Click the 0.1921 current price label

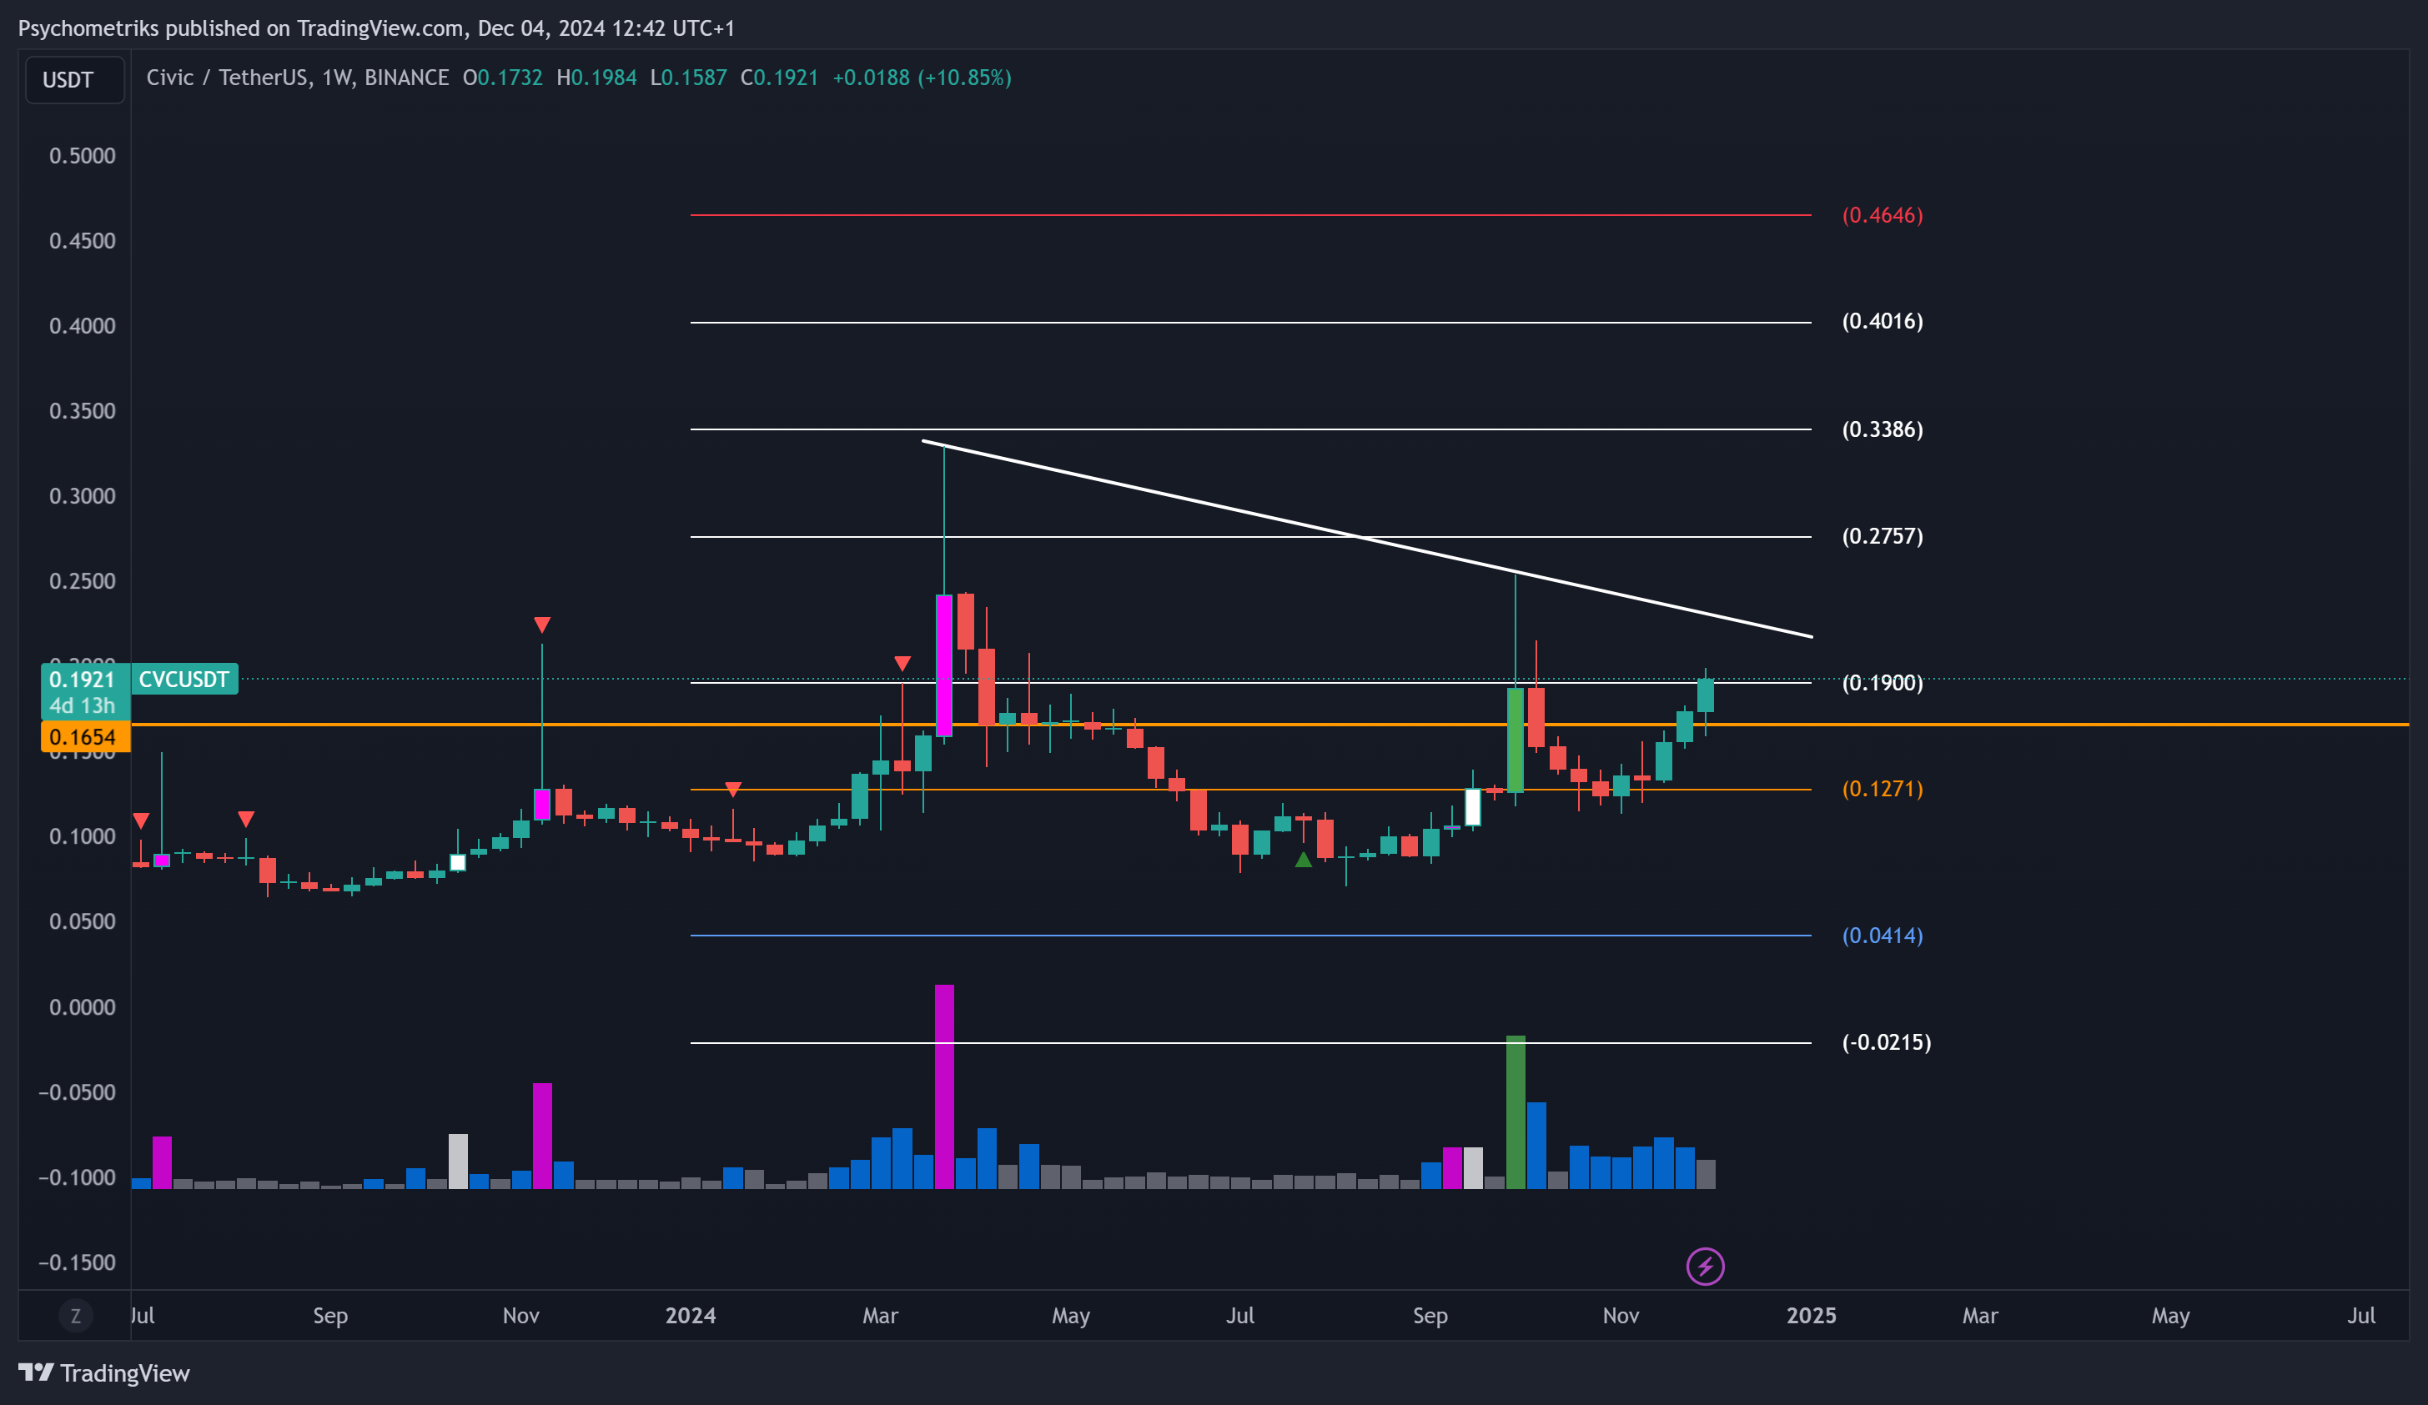(86, 691)
